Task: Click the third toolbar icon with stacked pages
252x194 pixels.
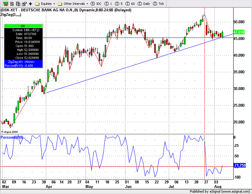Action: tap(18, 4)
